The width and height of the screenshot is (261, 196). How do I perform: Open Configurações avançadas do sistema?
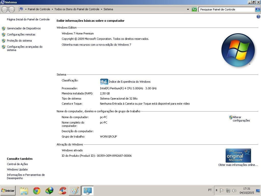point(25,48)
